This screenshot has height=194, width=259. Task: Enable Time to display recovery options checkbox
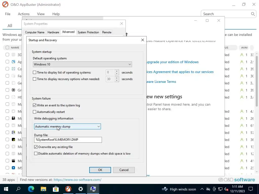tap(34, 79)
